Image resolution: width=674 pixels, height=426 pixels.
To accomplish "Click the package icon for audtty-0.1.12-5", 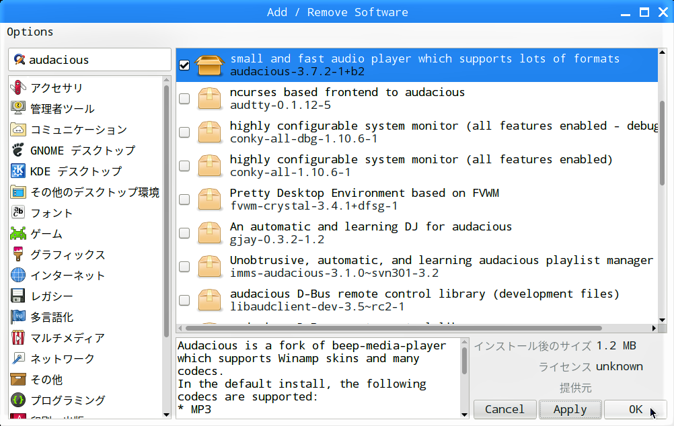I will coord(209,98).
